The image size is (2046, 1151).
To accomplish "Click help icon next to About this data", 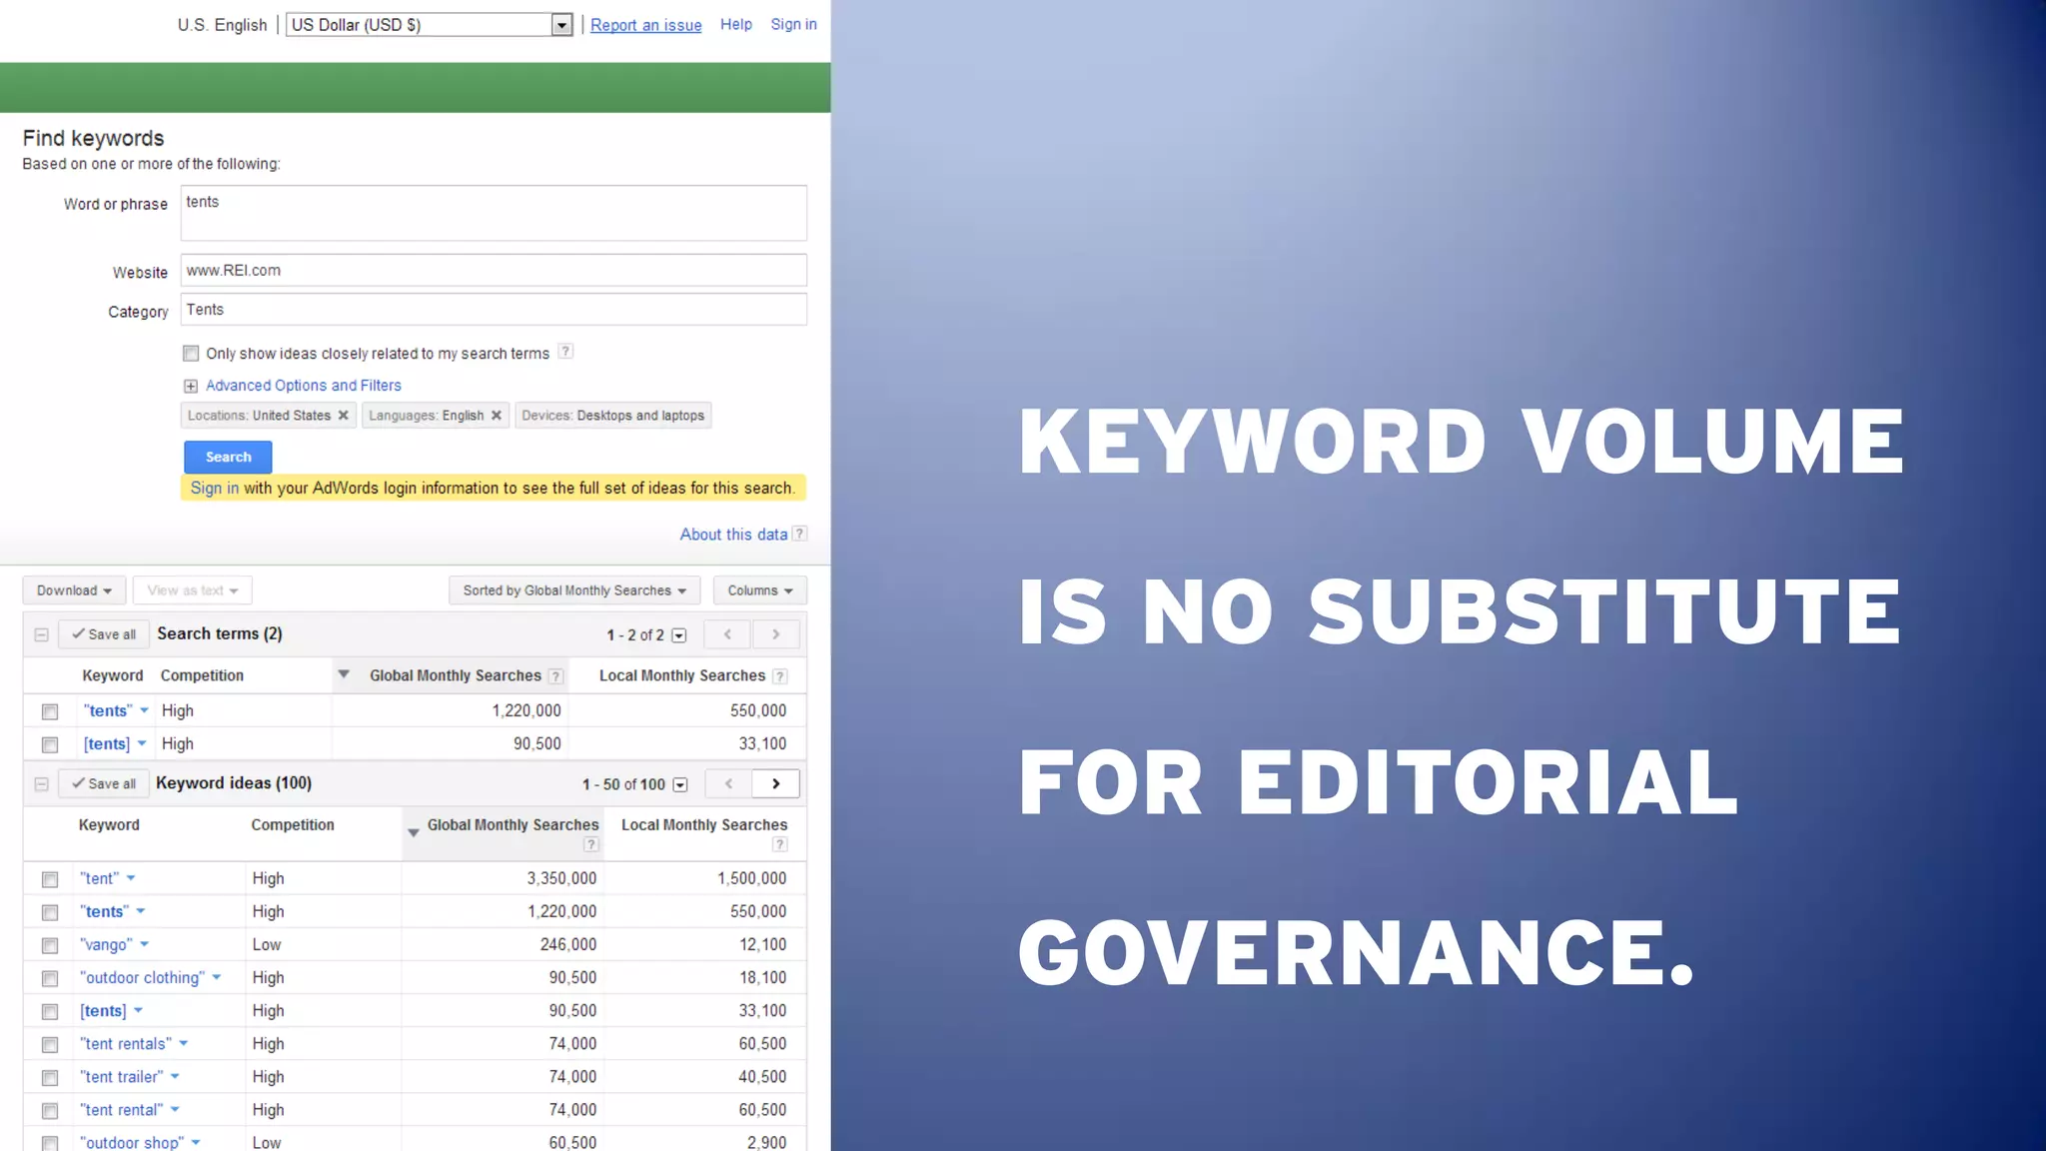I will click(x=799, y=534).
